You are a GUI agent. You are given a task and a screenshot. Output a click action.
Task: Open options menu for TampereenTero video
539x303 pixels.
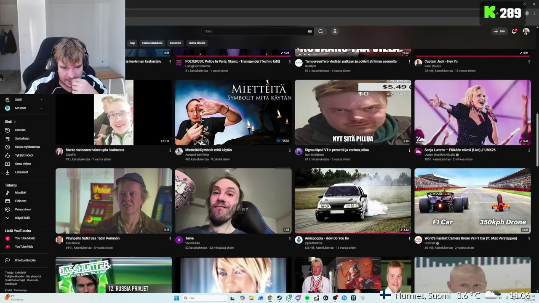click(x=409, y=62)
